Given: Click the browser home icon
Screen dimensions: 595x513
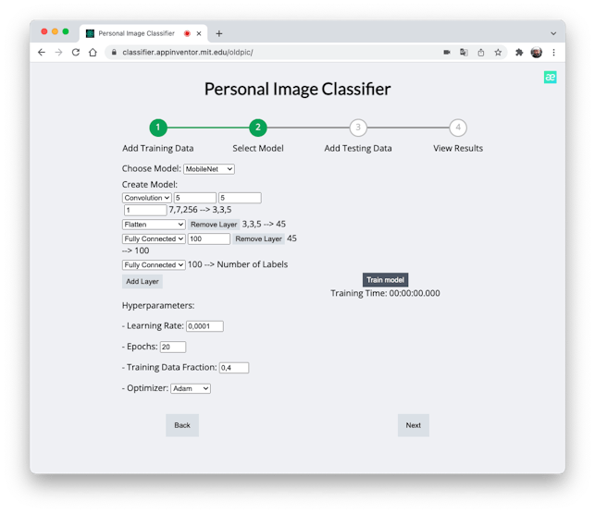Looking at the screenshot, I should [x=93, y=53].
